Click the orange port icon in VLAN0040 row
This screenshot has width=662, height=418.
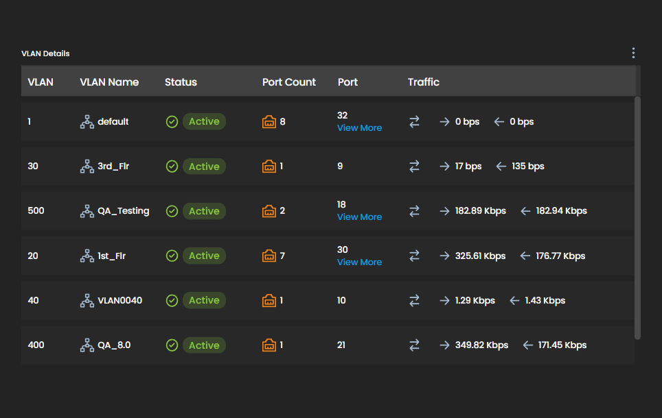tap(269, 300)
